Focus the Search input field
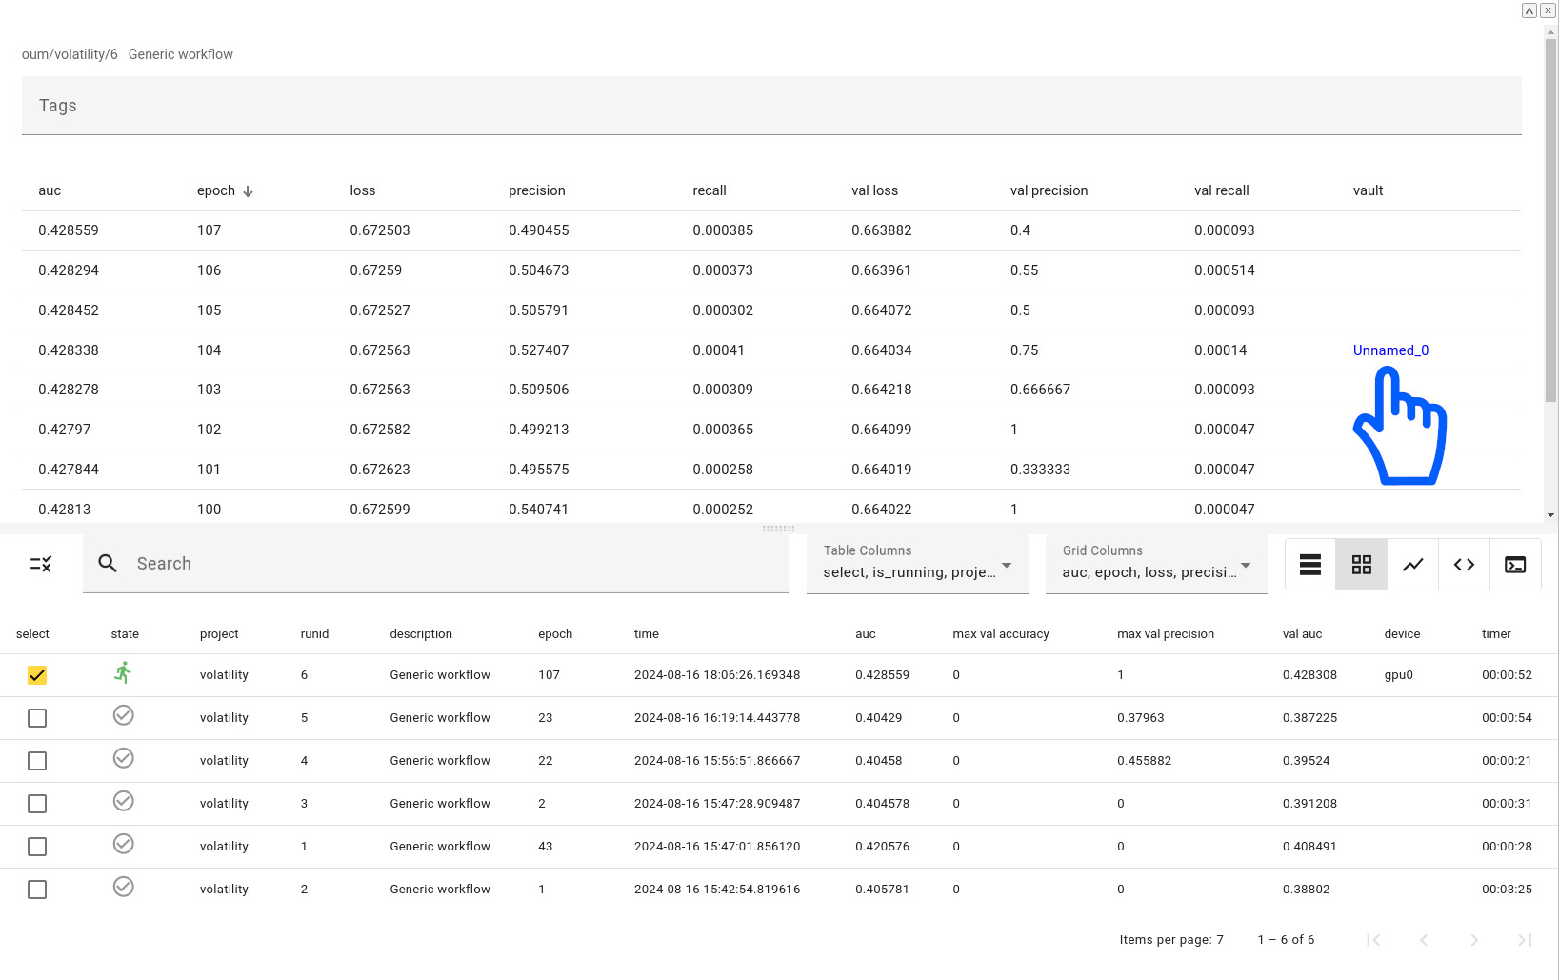Image resolution: width=1559 pixels, height=980 pixels. click(x=457, y=564)
